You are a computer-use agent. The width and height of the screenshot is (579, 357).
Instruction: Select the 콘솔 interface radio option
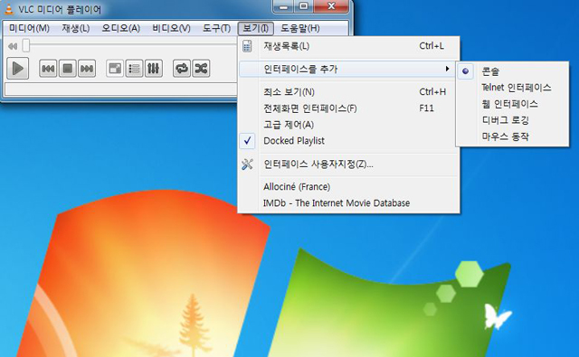point(512,71)
